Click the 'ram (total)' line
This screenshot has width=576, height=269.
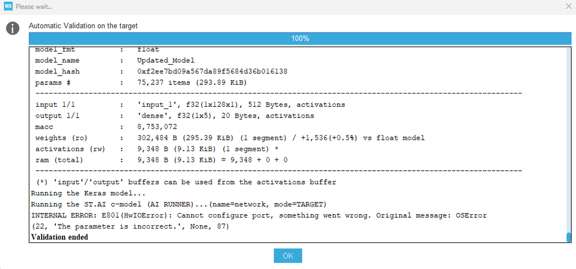coord(161,160)
